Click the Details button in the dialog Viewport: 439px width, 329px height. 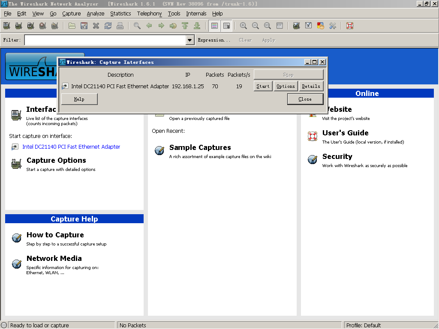pyautogui.click(x=311, y=86)
